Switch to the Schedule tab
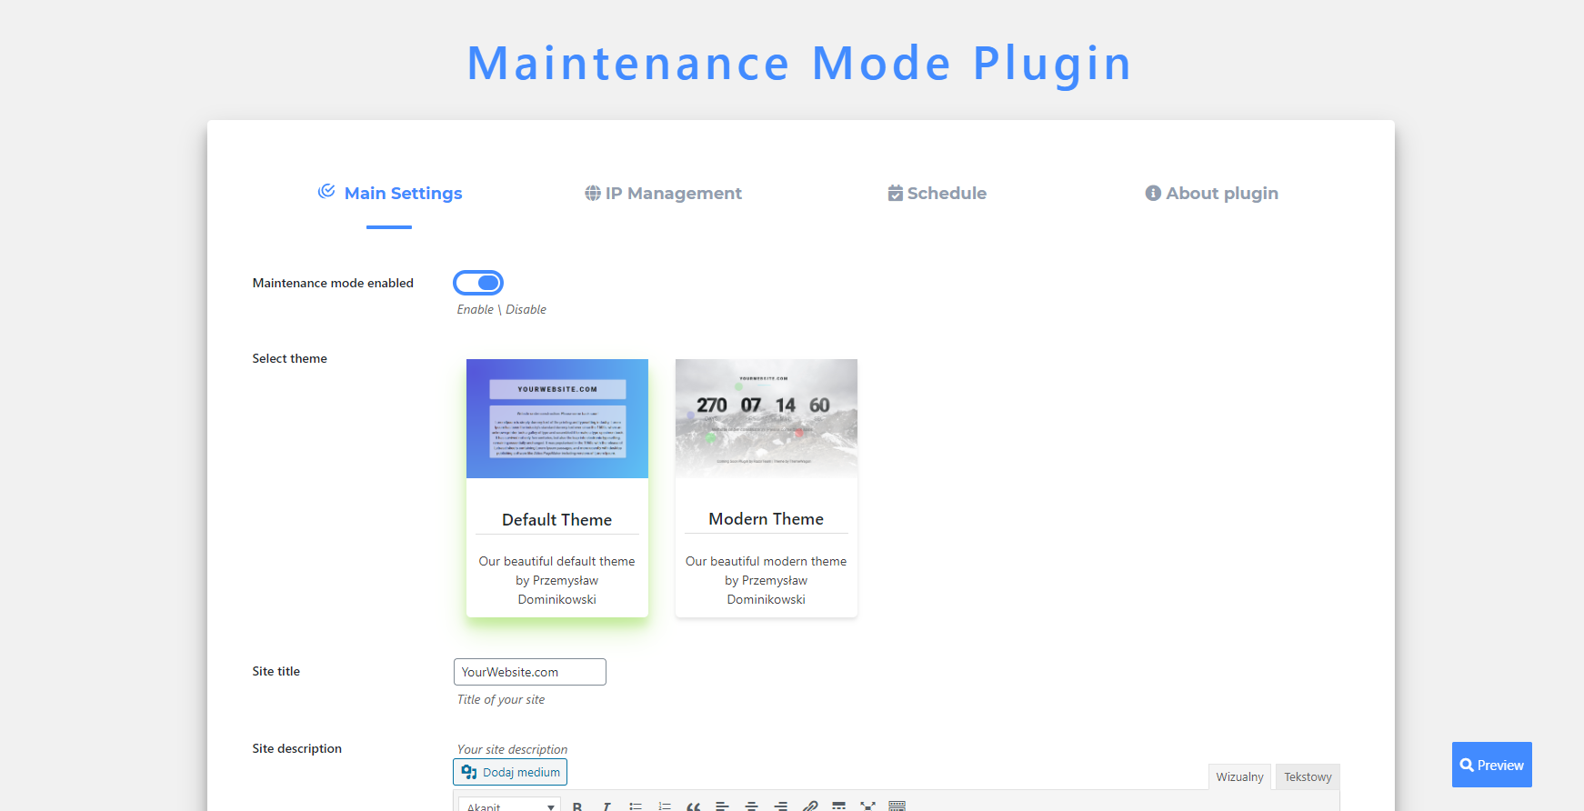This screenshot has width=1584, height=811. [x=937, y=193]
